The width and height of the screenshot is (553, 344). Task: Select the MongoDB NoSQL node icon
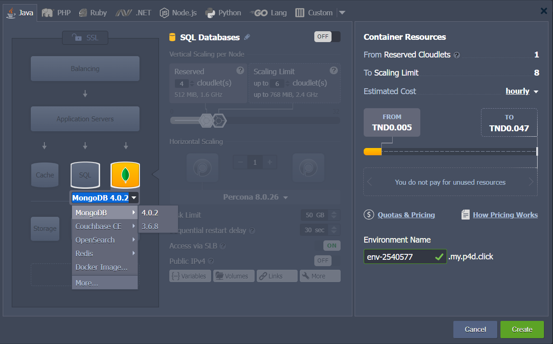point(125,175)
